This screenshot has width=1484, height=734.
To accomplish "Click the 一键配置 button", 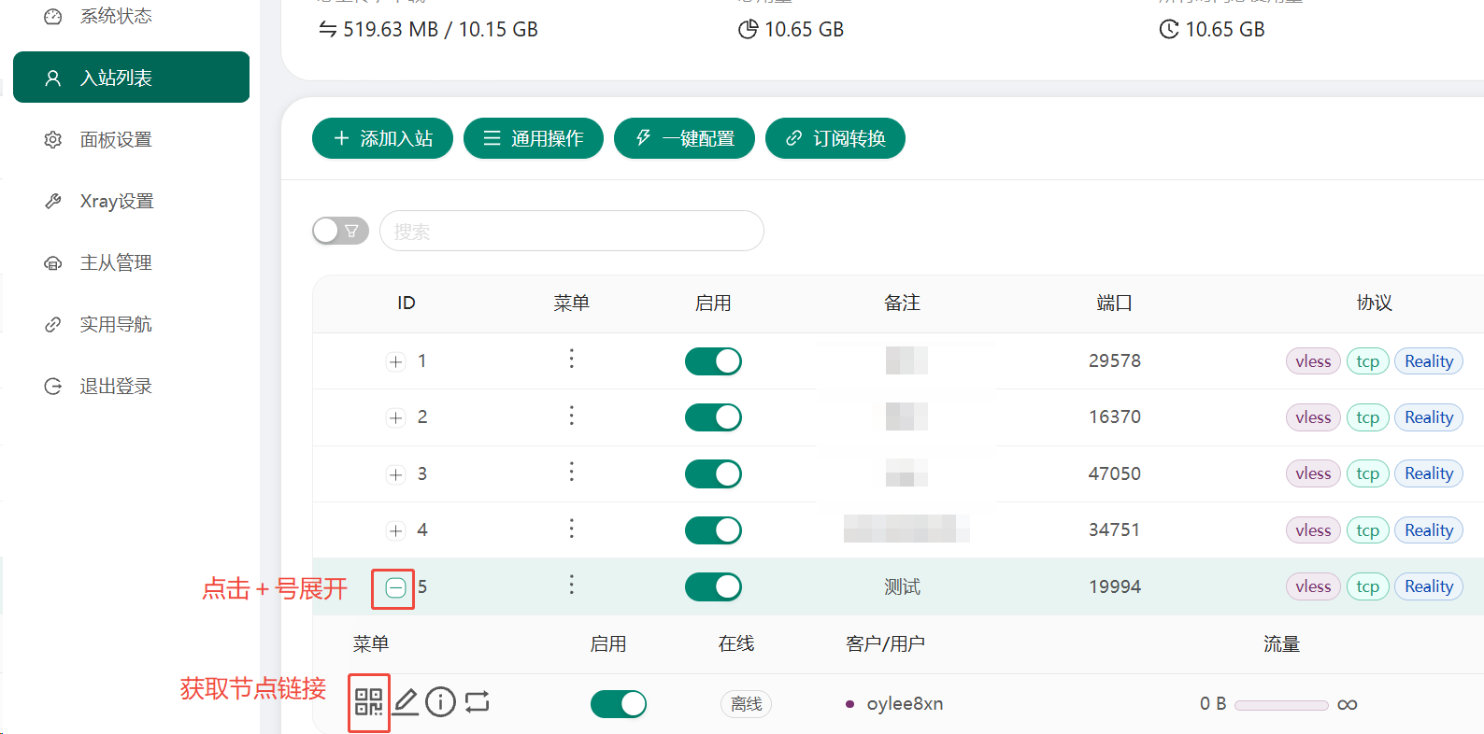I will tap(684, 138).
